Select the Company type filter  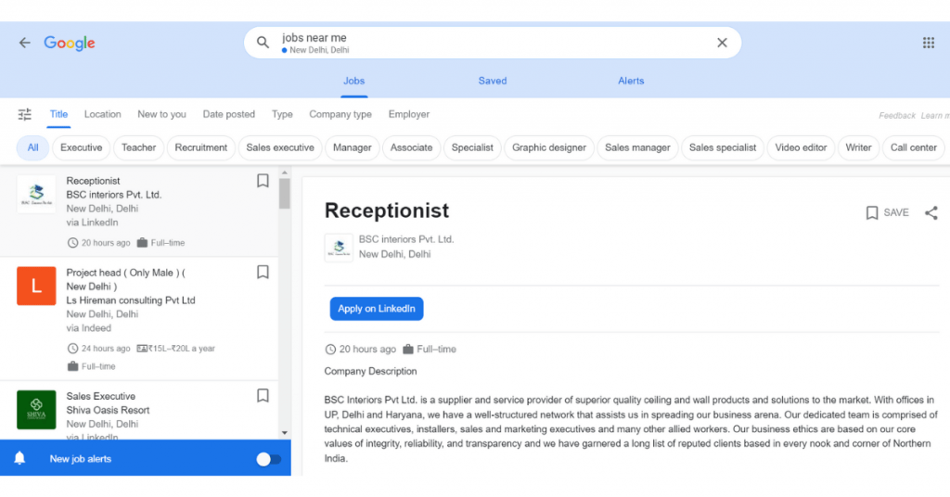(340, 114)
